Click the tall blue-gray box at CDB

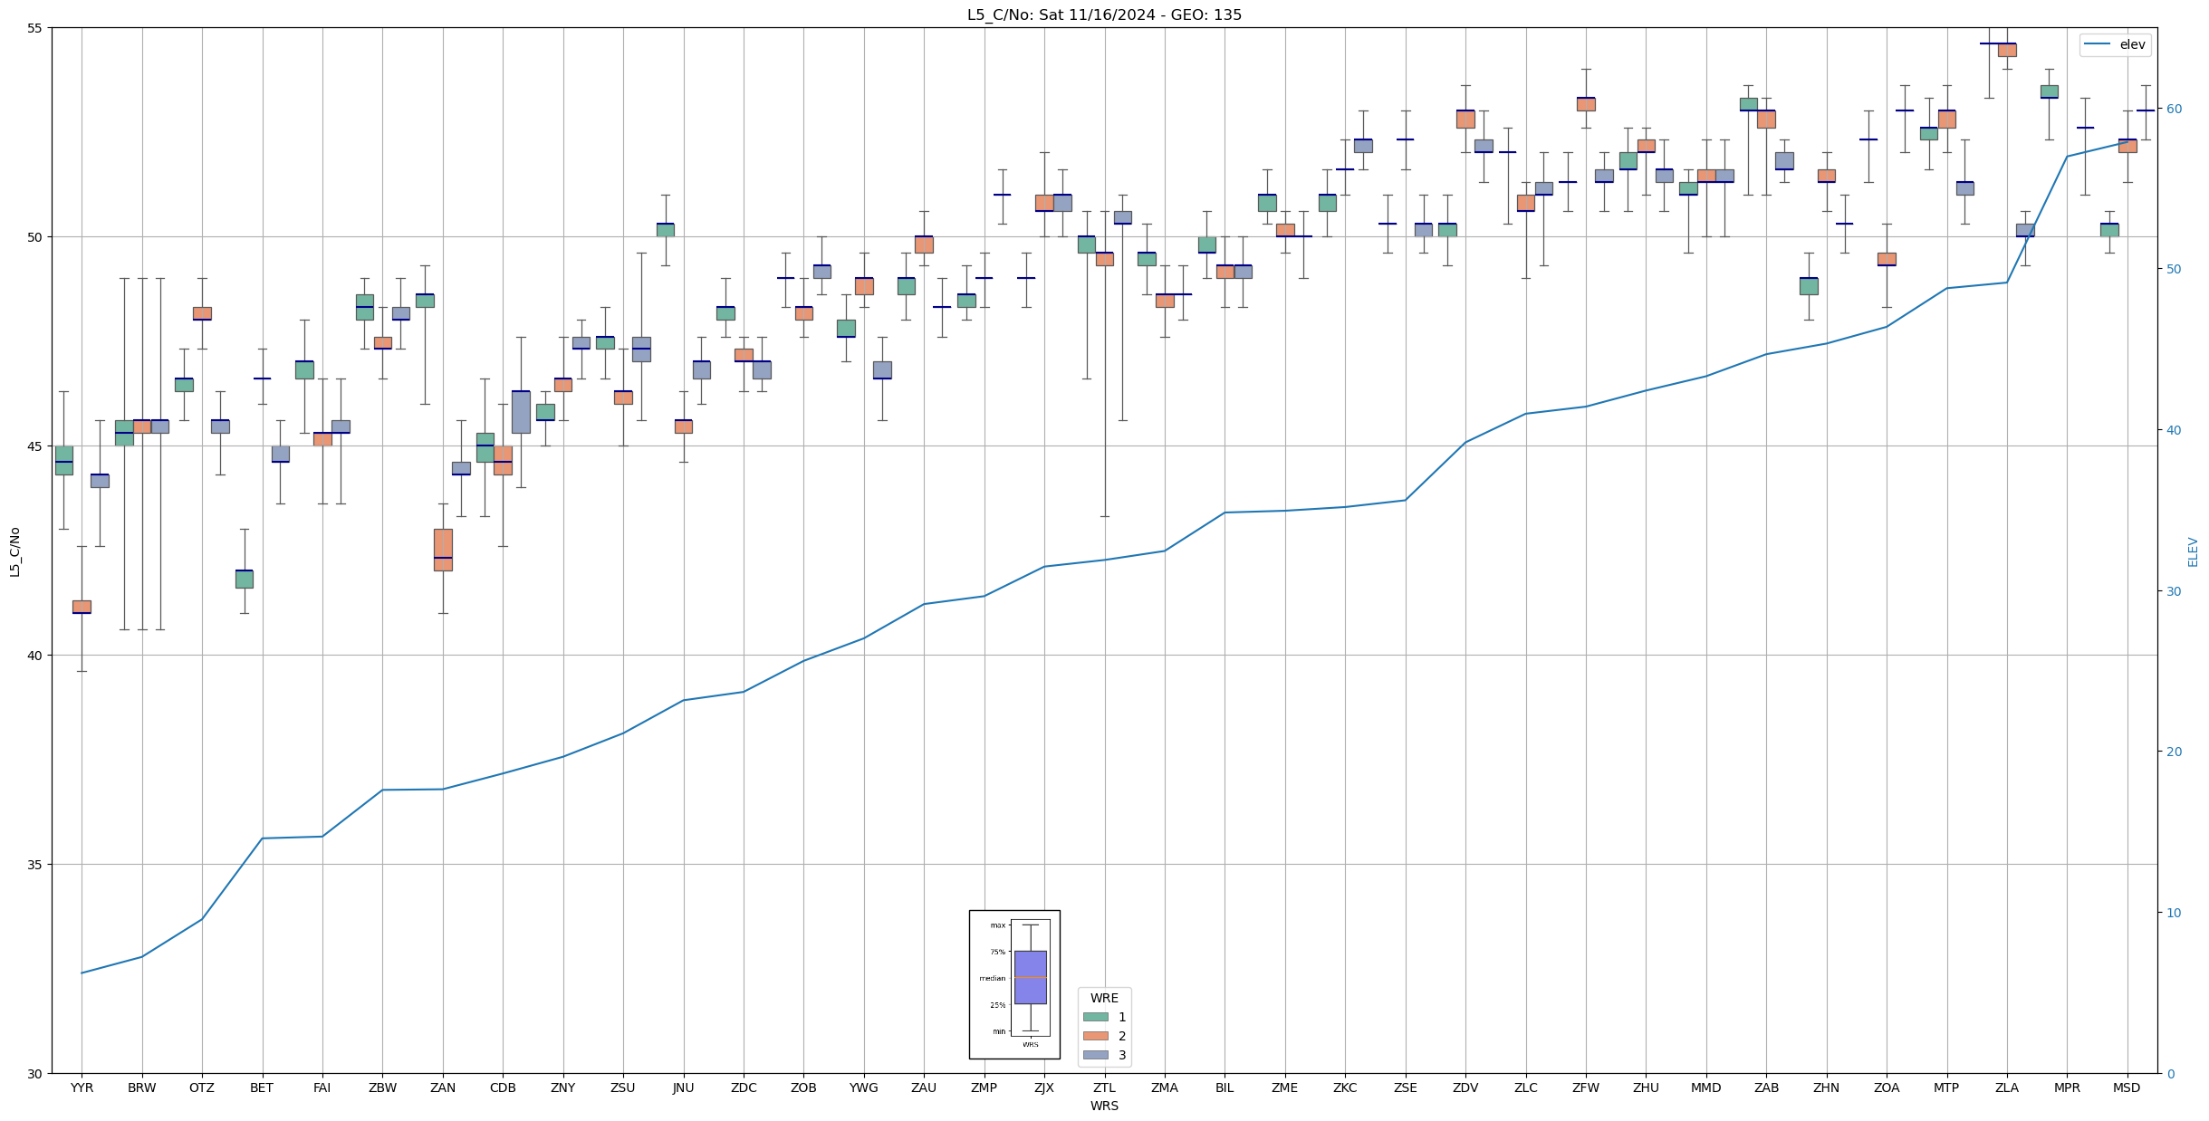click(521, 412)
